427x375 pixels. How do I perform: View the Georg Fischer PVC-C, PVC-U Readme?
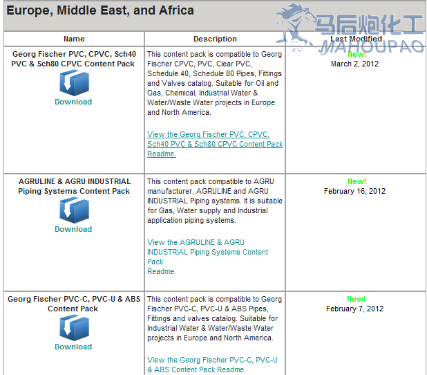click(212, 365)
